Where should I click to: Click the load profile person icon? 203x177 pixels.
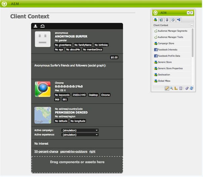click(x=36, y=26)
